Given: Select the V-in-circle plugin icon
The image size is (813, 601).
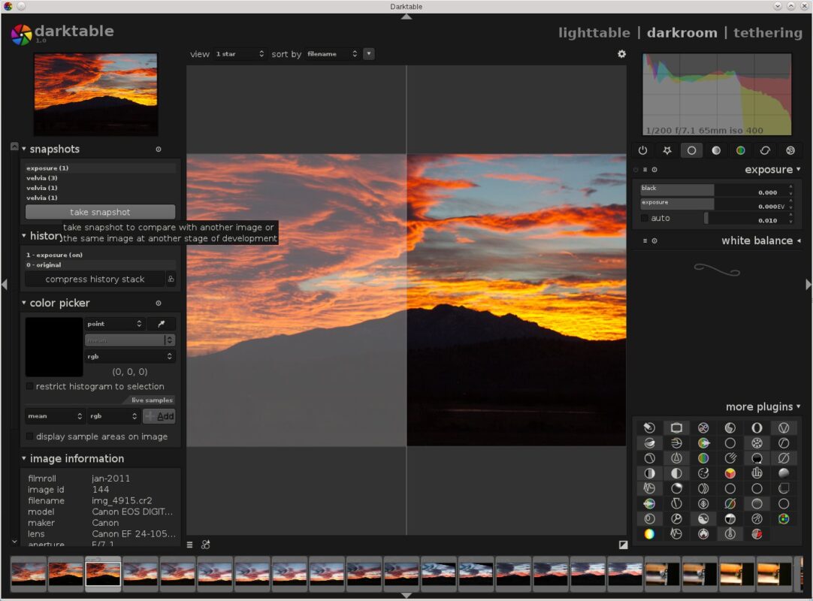Looking at the screenshot, I should click(x=784, y=427).
